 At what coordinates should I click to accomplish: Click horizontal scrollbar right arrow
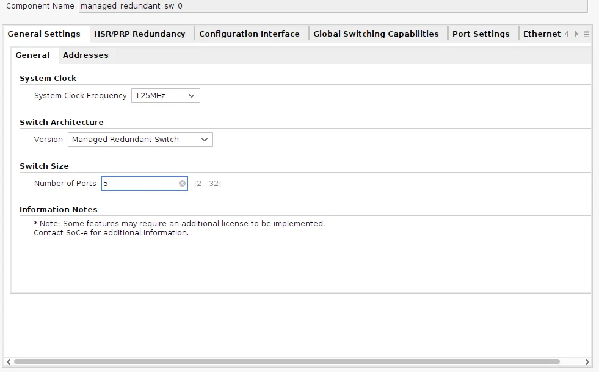coord(587,362)
